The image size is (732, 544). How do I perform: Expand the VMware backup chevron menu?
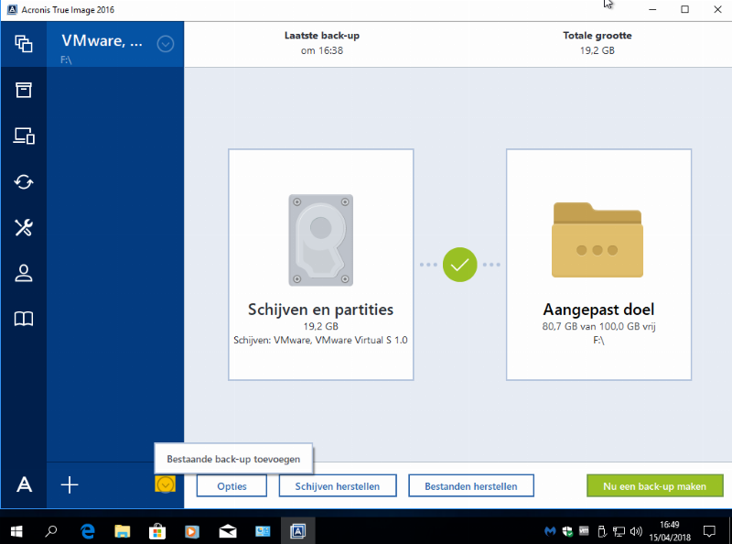pos(166,43)
